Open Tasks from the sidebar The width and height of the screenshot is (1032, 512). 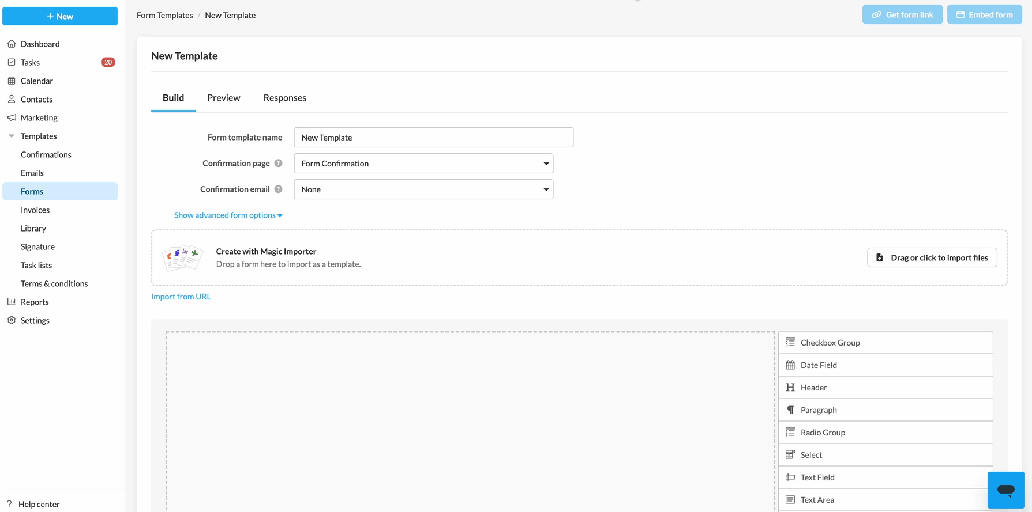(30, 62)
